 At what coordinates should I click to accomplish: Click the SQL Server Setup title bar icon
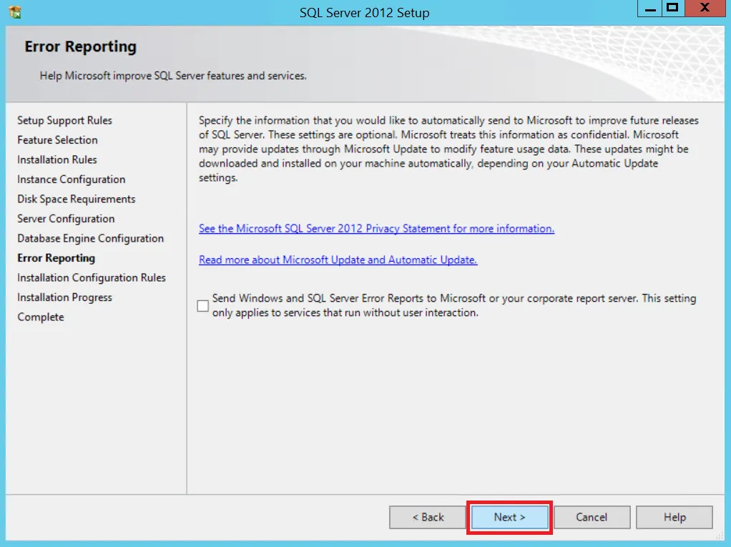[15, 12]
